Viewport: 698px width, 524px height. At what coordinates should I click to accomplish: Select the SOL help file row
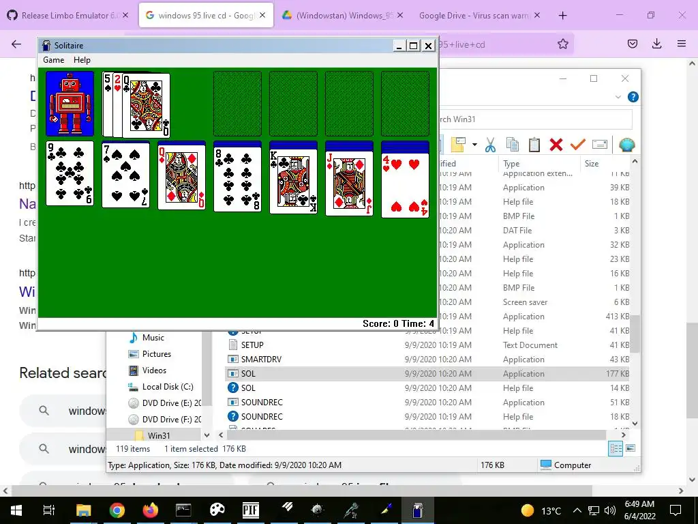point(428,388)
